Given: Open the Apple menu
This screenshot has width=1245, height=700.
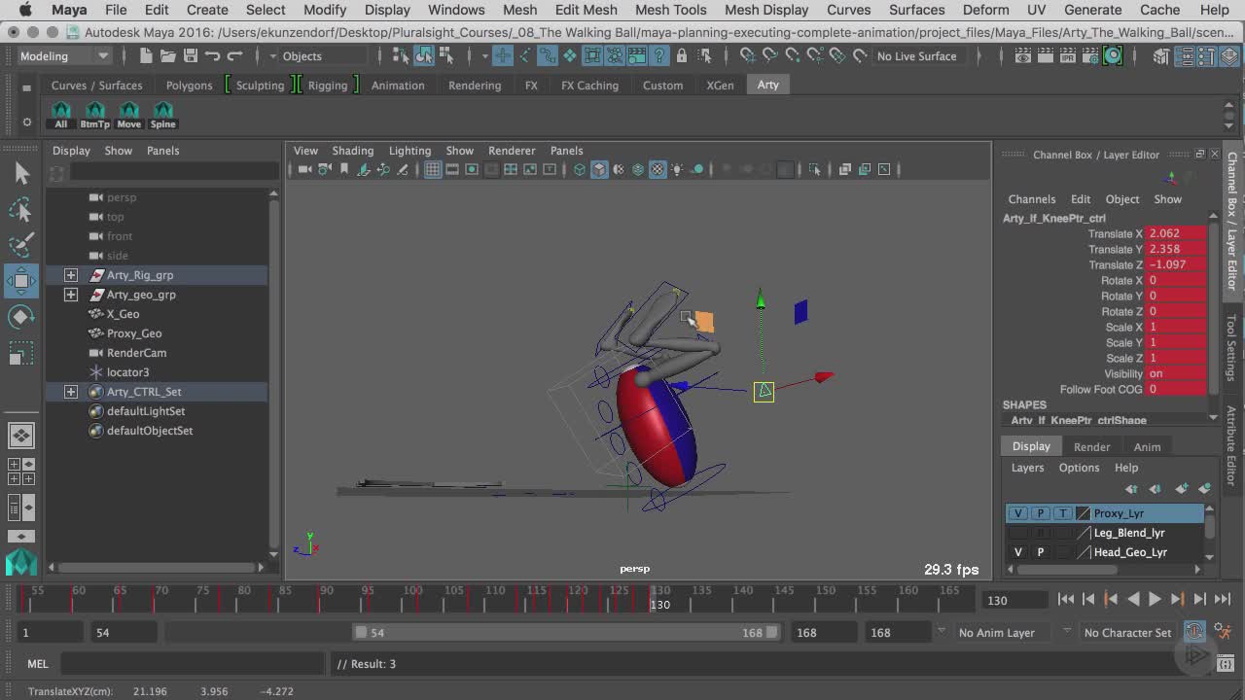Looking at the screenshot, I should [25, 10].
